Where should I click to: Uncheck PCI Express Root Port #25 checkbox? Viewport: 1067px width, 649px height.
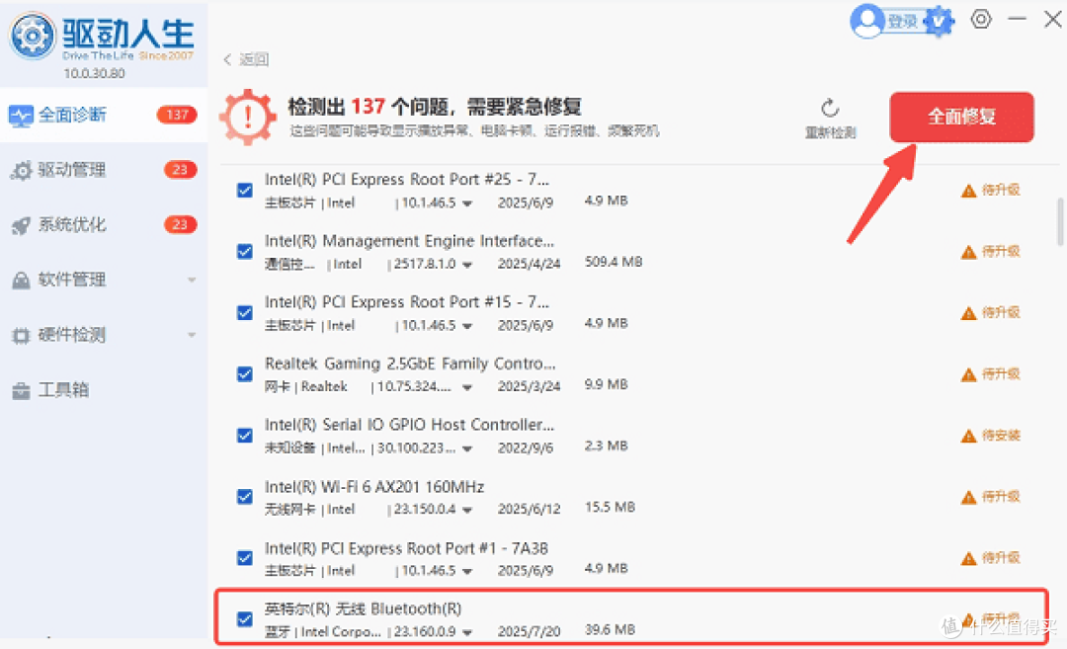245,190
